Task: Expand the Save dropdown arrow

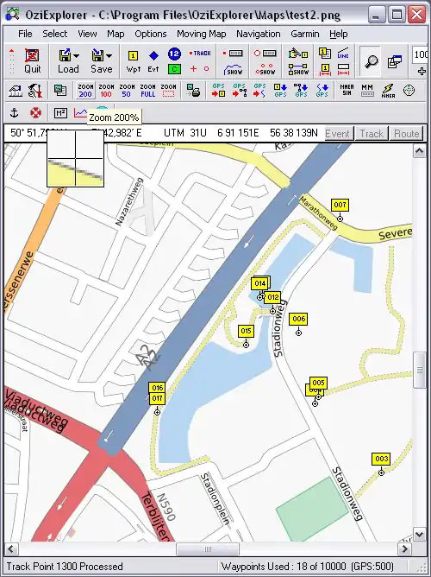Action: (x=109, y=56)
